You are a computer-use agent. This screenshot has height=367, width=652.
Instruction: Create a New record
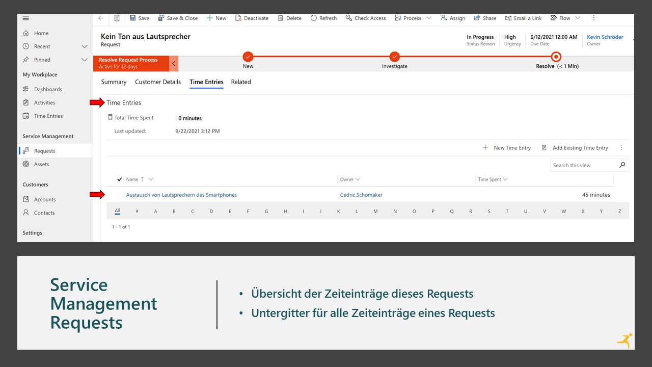coord(216,18)
